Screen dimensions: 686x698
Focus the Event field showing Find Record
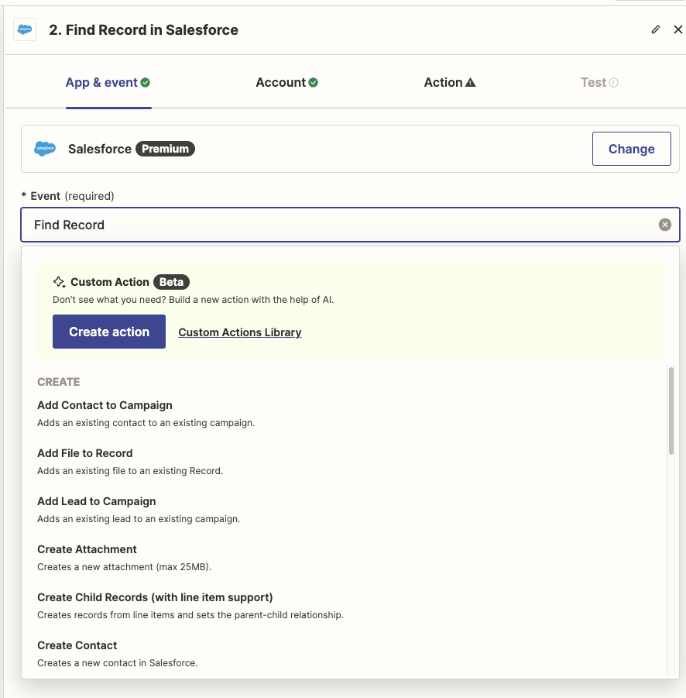350,225
